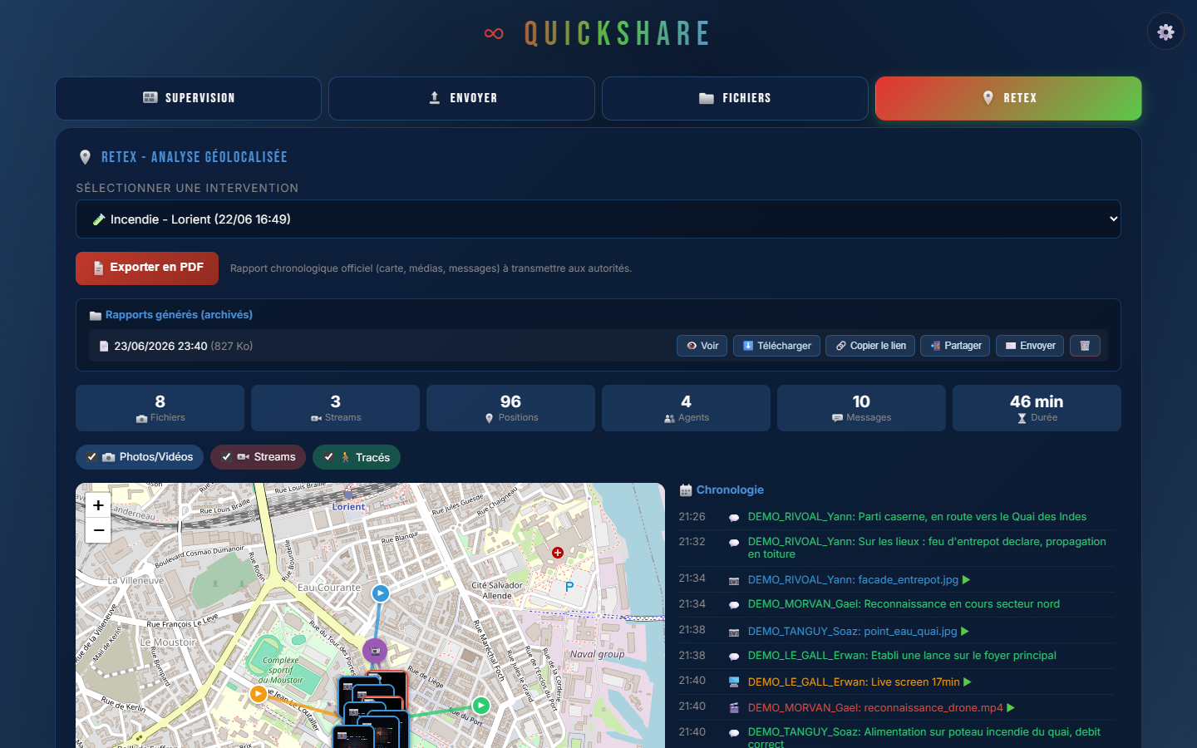Switch to the Supervision tab

point(188,98)
